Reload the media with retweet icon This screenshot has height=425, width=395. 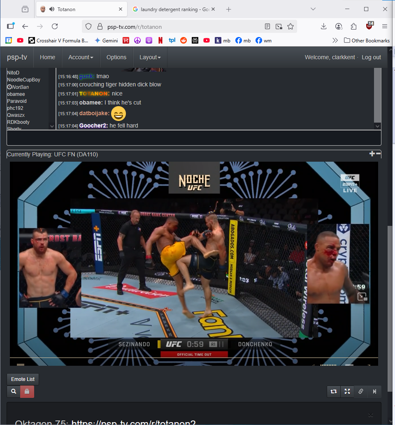pyautogui.click(x=334, y=391)
